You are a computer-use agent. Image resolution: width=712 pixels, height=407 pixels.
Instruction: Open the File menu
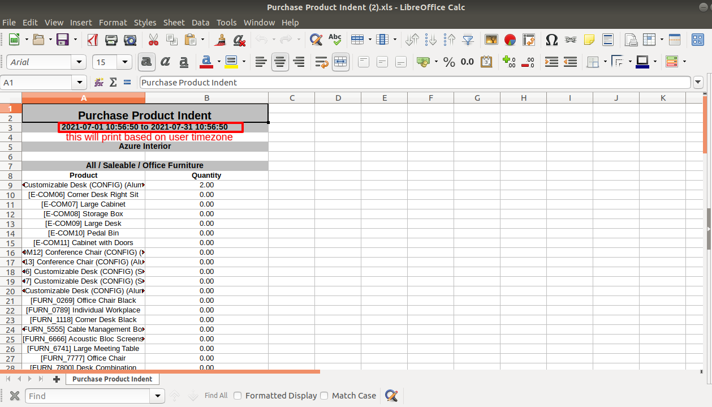[x=9, y=23]
